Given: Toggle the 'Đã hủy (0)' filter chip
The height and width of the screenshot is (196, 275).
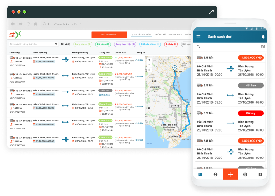Looking at the screenshot, I should (x=171, y=44).
